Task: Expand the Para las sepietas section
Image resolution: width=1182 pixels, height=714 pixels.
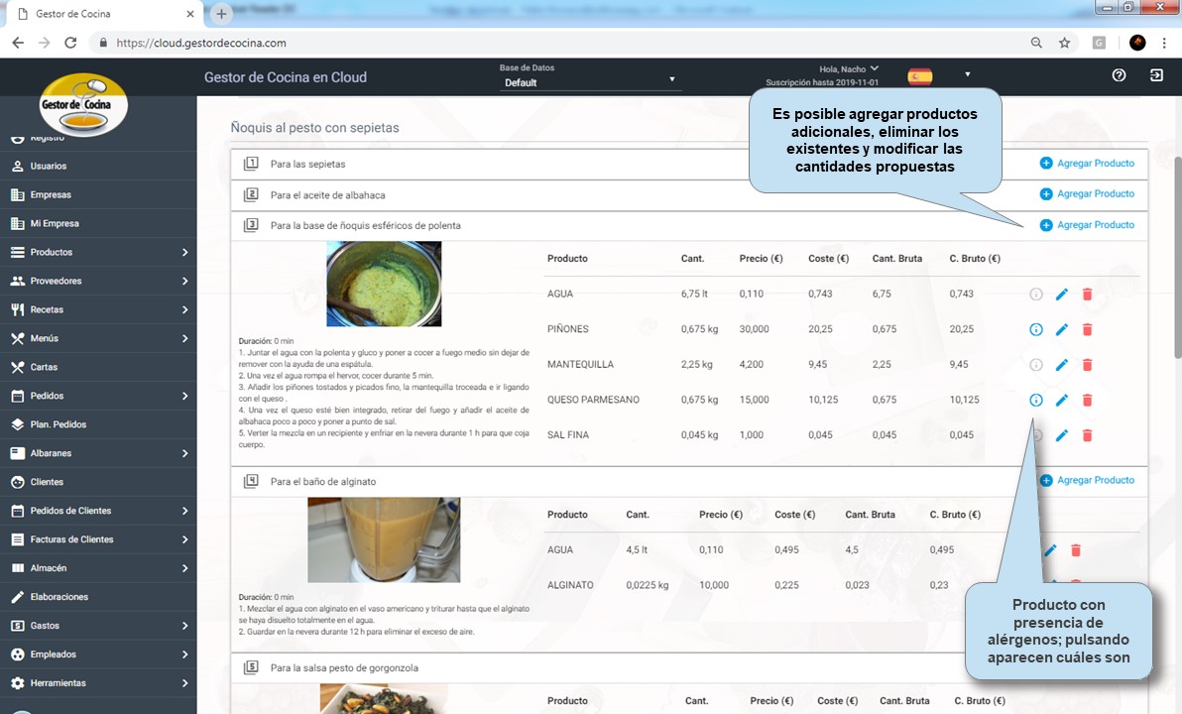Action: click(307, 164)
